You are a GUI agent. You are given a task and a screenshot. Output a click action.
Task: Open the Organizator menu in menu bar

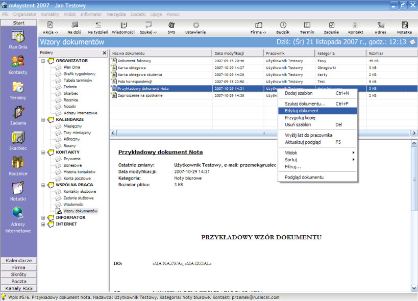pyautogui.click(x=24, y=14)
